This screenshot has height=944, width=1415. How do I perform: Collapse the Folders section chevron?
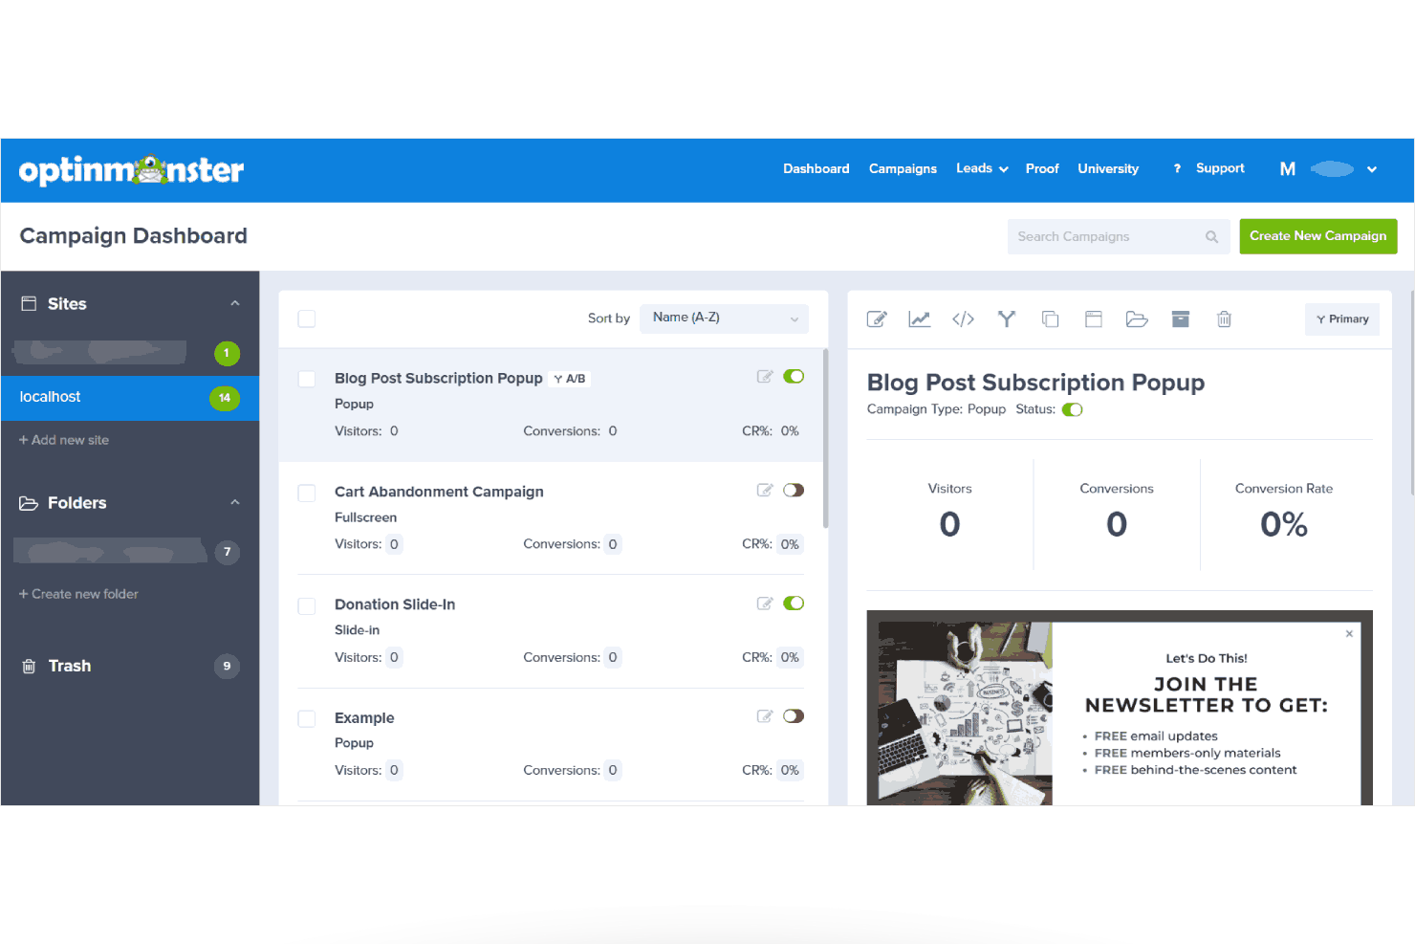pos(235,502)
